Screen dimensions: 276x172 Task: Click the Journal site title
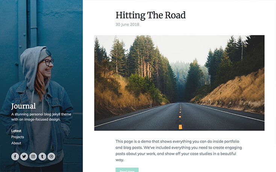click(x=23, y=106)
